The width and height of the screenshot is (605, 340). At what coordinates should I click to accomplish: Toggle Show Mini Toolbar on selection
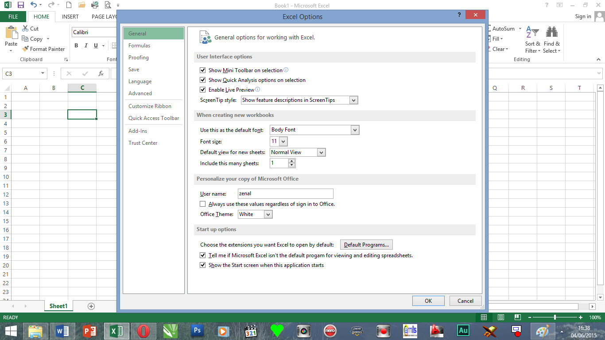coord(203,70)
